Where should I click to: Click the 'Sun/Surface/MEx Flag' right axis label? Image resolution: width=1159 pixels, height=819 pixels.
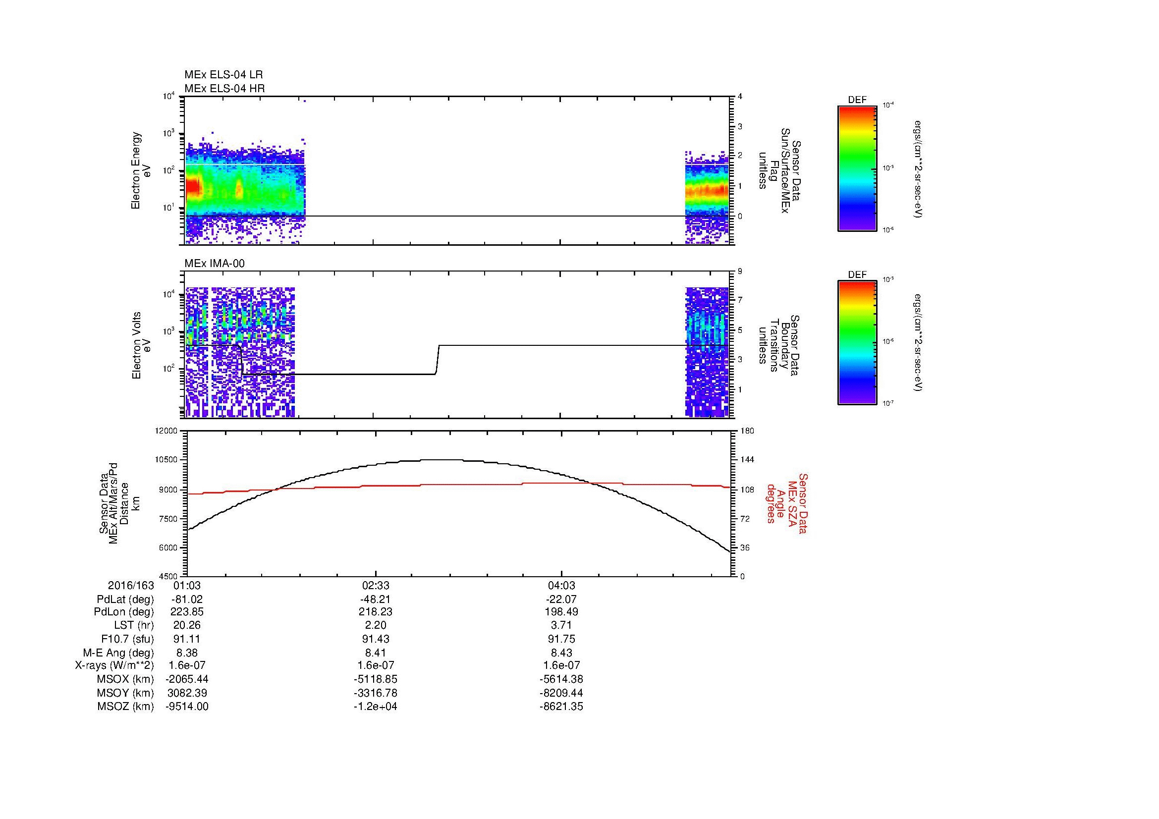click(x=779, y=170)
